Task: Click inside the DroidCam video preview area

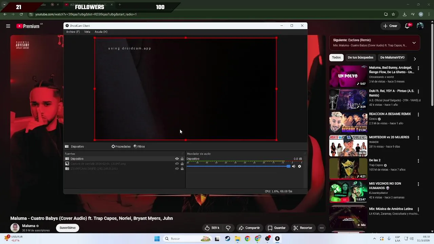Action: [185, 89]
